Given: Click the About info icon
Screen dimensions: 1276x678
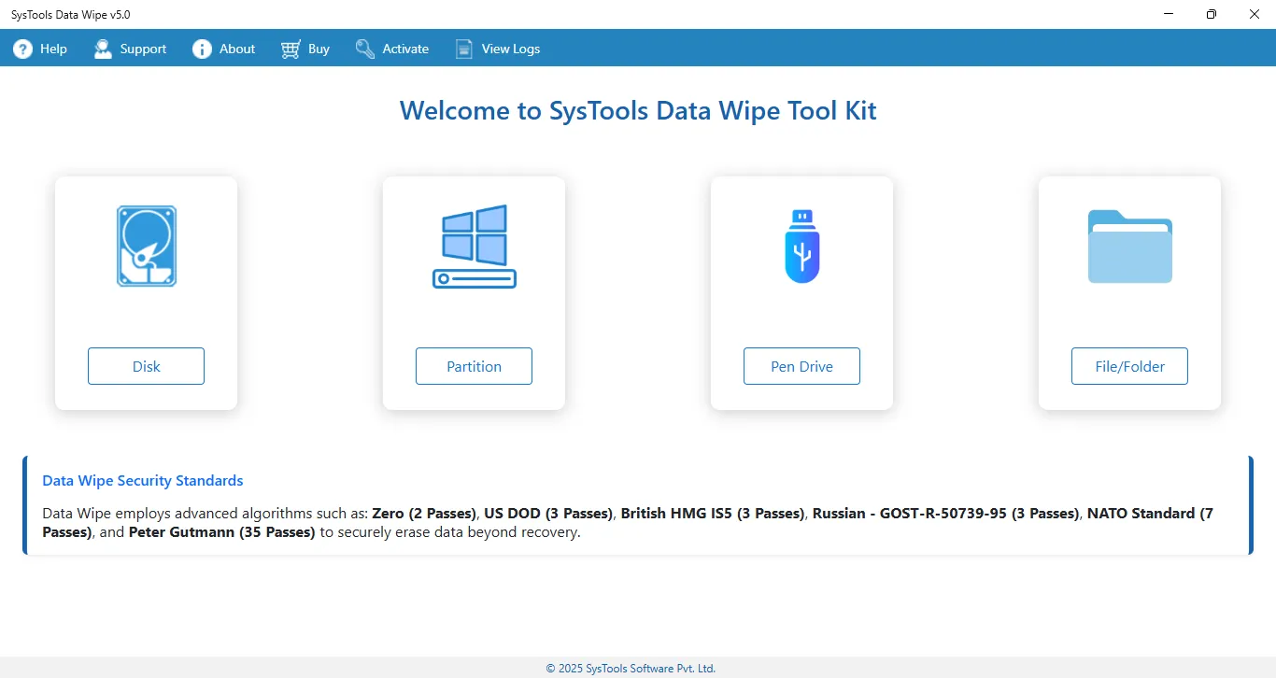Looking at the screenshot, I should tap(202, 49).
